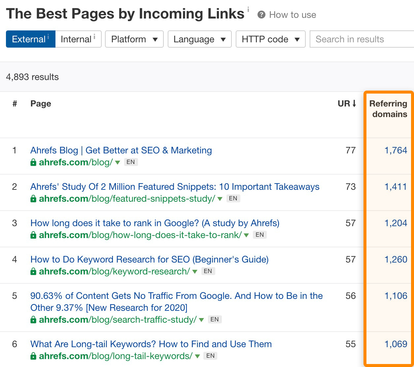Click lock icon on featured-snippets-study URL
The height and width of the screenshot is (367, 414).
pos(33,199)
